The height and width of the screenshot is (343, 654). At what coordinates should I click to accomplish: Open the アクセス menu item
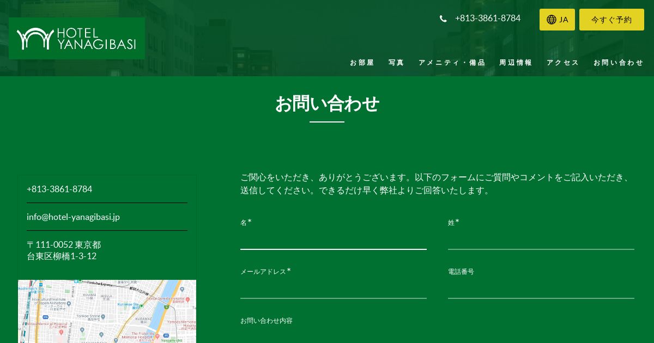click(x=563, y=63)
